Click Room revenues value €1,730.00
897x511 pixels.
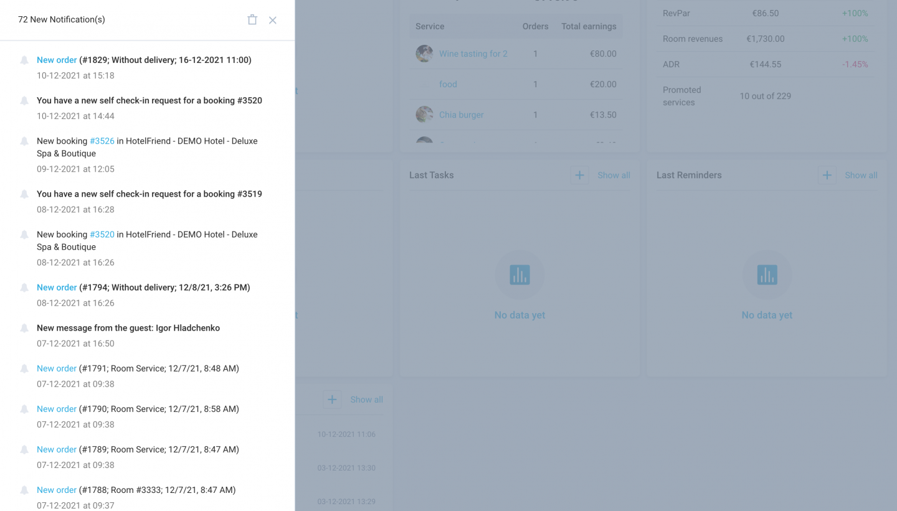tap(766, 39)
